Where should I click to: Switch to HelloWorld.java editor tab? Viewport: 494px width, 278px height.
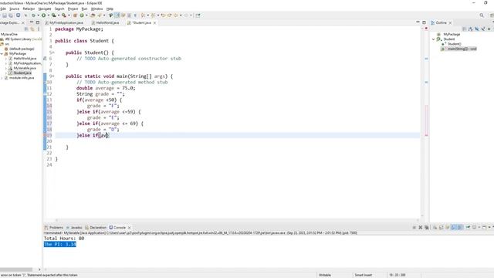(105, 22)
